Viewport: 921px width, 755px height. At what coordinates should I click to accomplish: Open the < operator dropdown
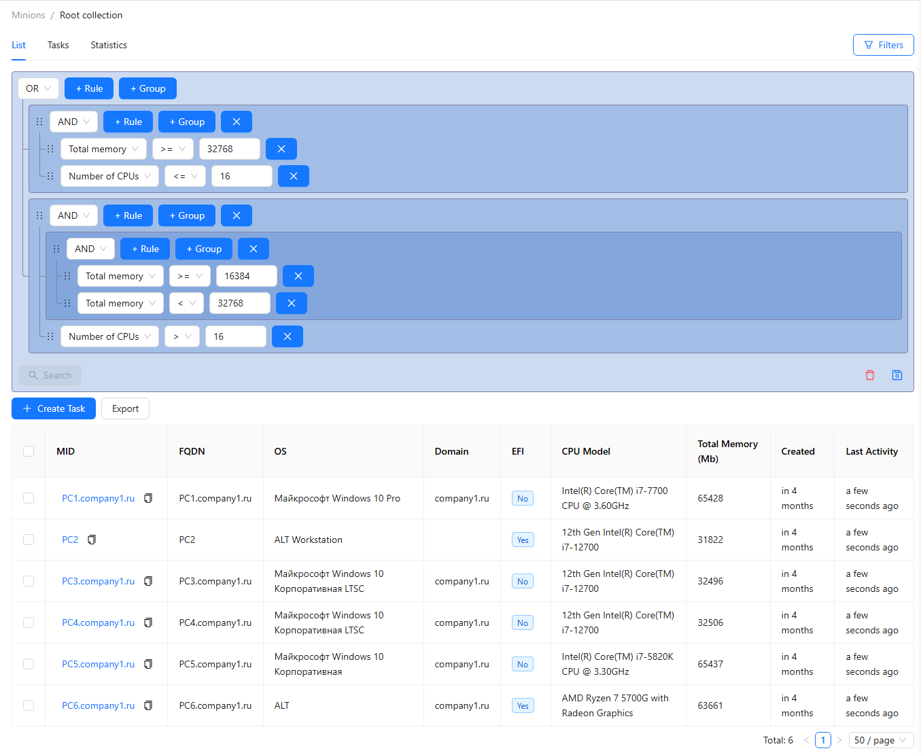[x=186, y=303]
